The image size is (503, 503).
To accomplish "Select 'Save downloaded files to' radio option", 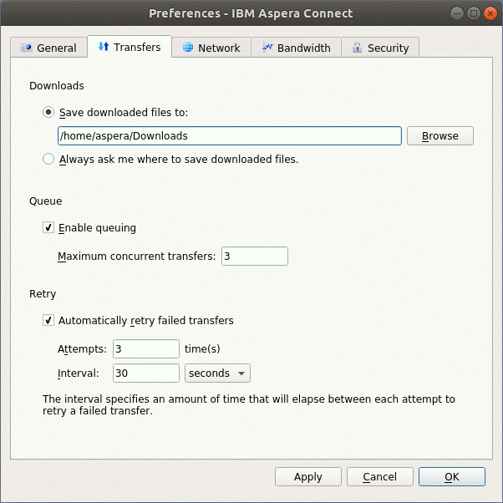I will click(48, 112).
